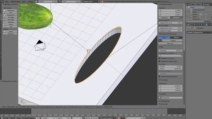Screen dimensions: 212x119
Task: Edit the Медиана X value field
Action: 170,10
